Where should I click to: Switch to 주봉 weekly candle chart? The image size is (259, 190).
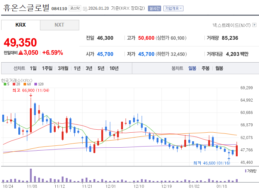[x=206, y=68]
